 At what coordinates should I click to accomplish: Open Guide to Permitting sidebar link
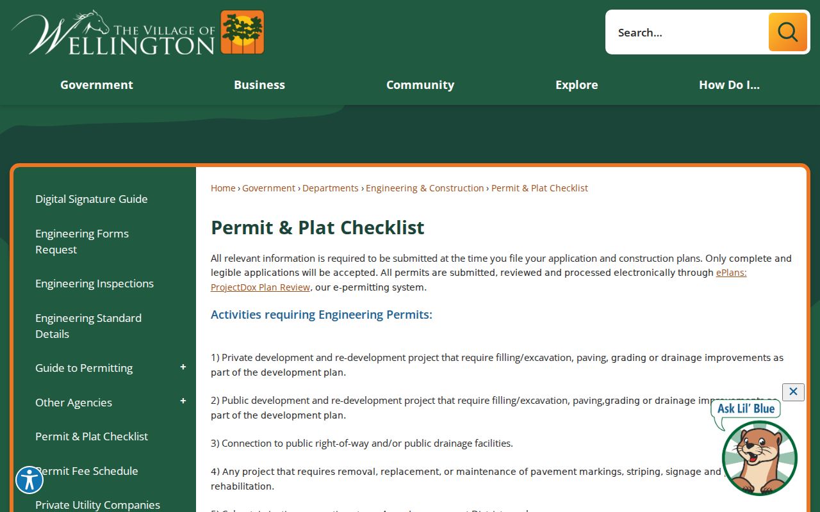[x=84, y=368]
